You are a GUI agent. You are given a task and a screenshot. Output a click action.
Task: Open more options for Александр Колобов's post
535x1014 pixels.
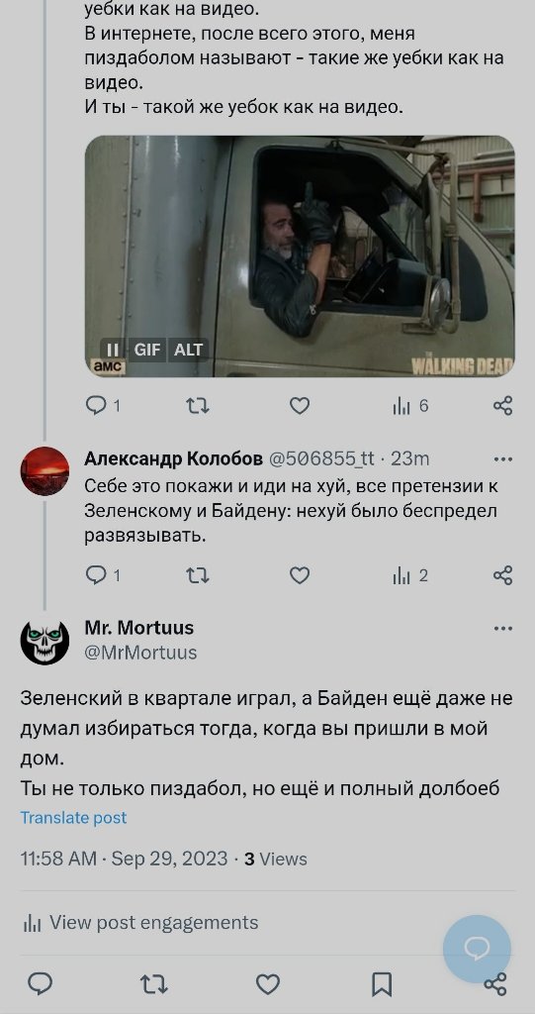click(502, 459)
